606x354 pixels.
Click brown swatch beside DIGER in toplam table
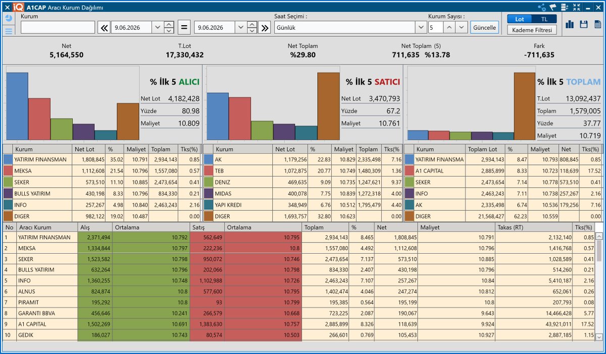pos(409,216)
